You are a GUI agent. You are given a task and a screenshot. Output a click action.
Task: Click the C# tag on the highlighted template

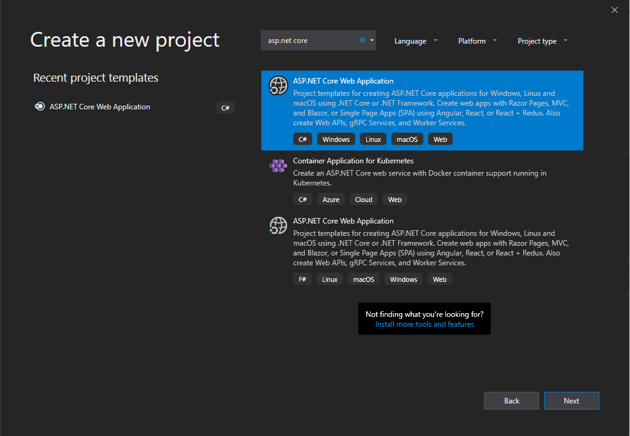[302, 139]
